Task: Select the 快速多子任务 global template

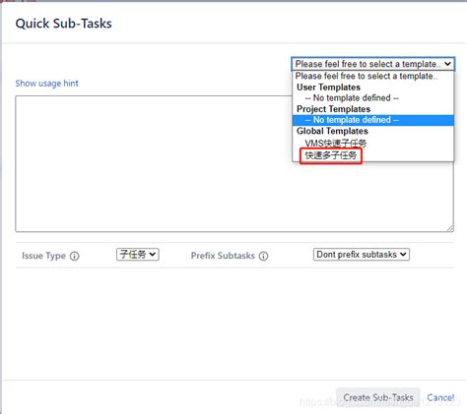Action: click(x=331, y=155)
